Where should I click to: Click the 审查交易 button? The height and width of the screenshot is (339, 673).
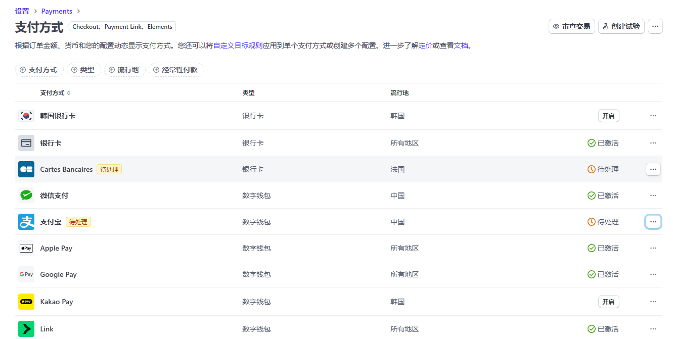click(572, 26)
